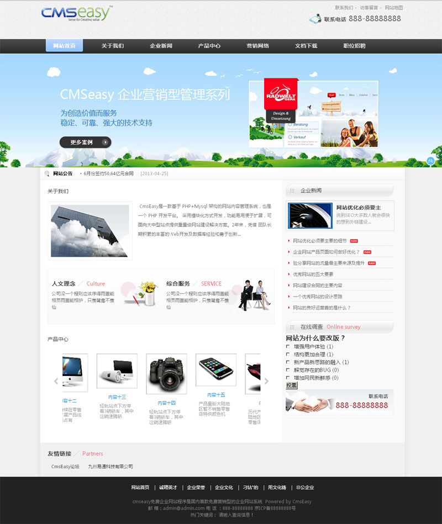Screen dimensions: 442x524
Task: Click the speaker icon beside 网站公告
Action: [x=46, y=173]
